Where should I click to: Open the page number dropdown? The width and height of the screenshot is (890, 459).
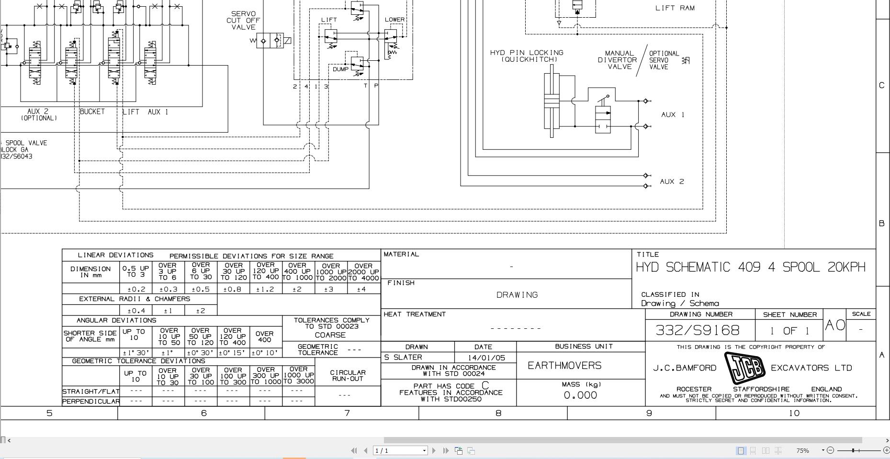click(424, 450)
